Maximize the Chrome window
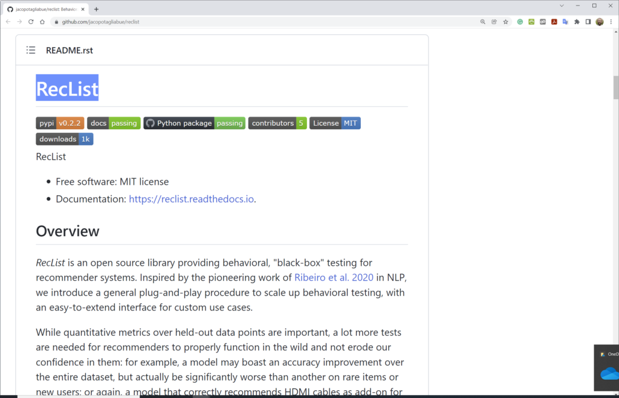 click(x=594, y=6)
